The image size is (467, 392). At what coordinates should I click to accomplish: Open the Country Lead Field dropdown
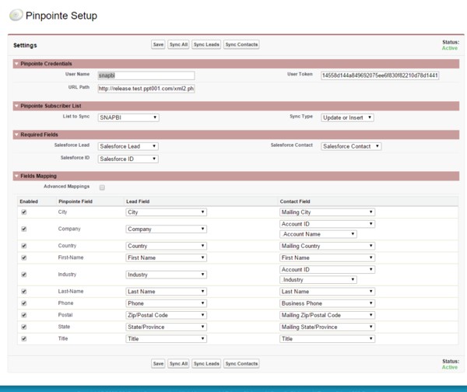click(167, 246)
